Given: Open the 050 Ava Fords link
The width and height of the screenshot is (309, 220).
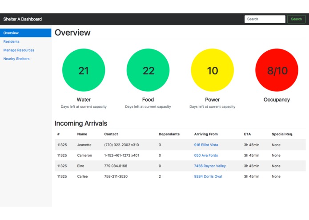Looking at the screenshot, I should pyautogui.click(x=206, y=155).
